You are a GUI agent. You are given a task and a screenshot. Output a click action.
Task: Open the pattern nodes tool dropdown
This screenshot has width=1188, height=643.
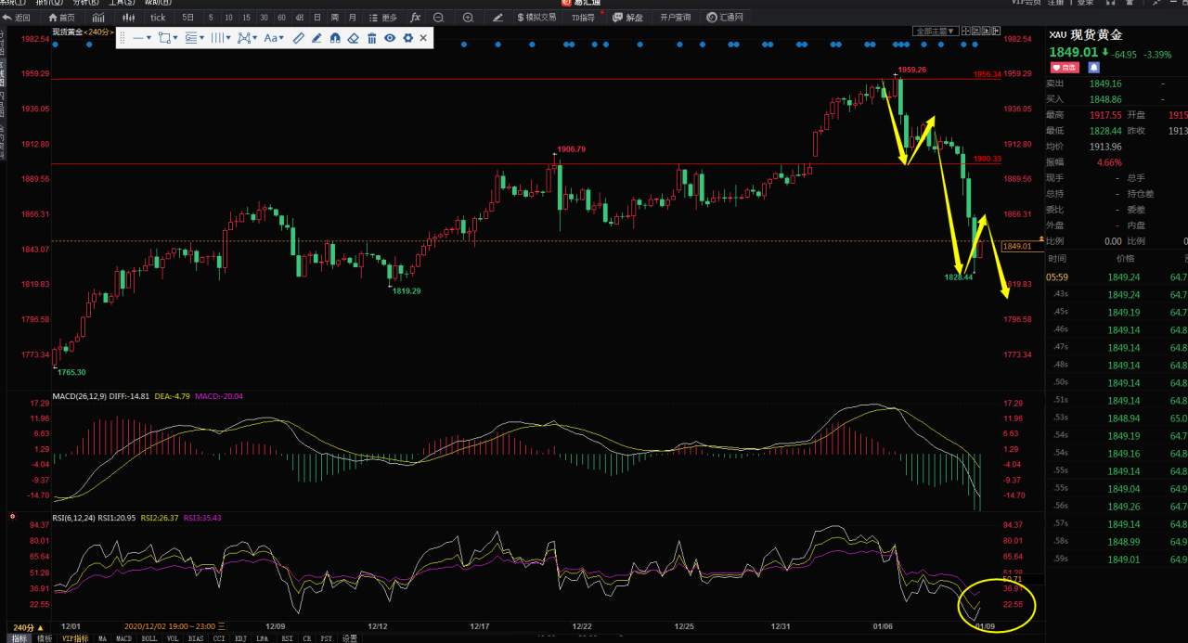pos(247,38)
